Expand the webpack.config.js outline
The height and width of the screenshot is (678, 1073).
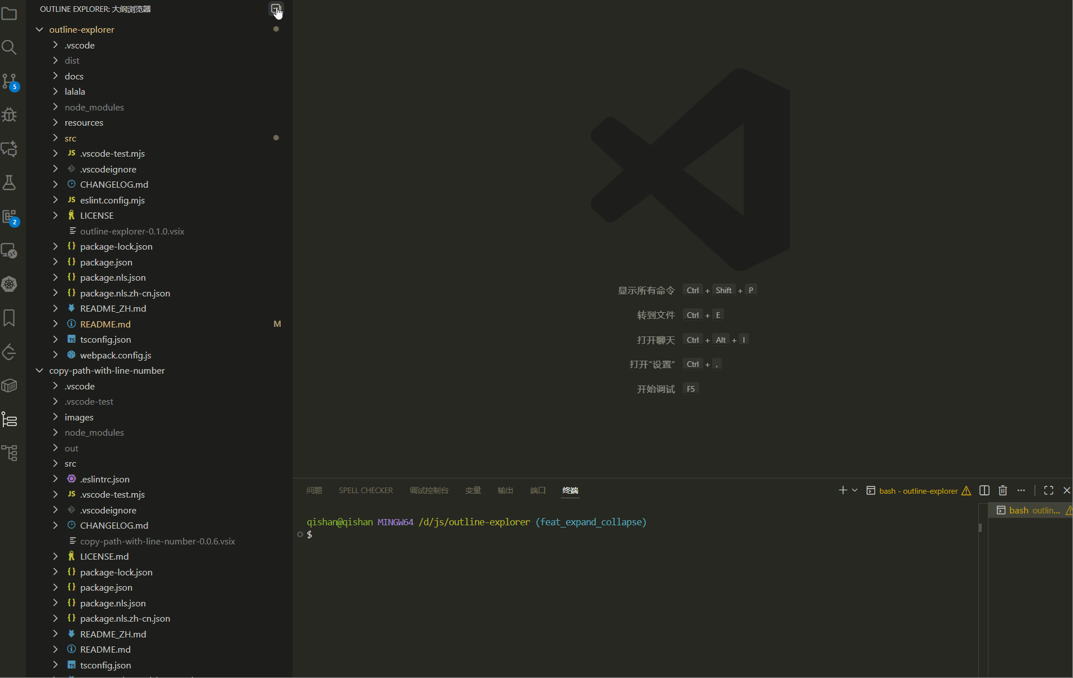[55, 355]
